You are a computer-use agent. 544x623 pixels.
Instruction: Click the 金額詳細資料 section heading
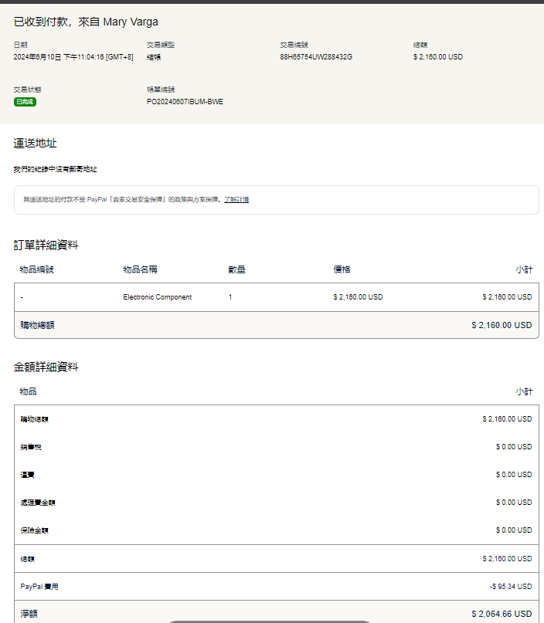46,367
